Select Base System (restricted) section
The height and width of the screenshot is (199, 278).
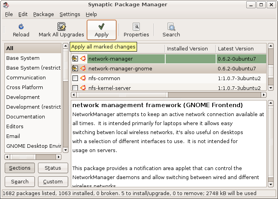pos(33,68)
